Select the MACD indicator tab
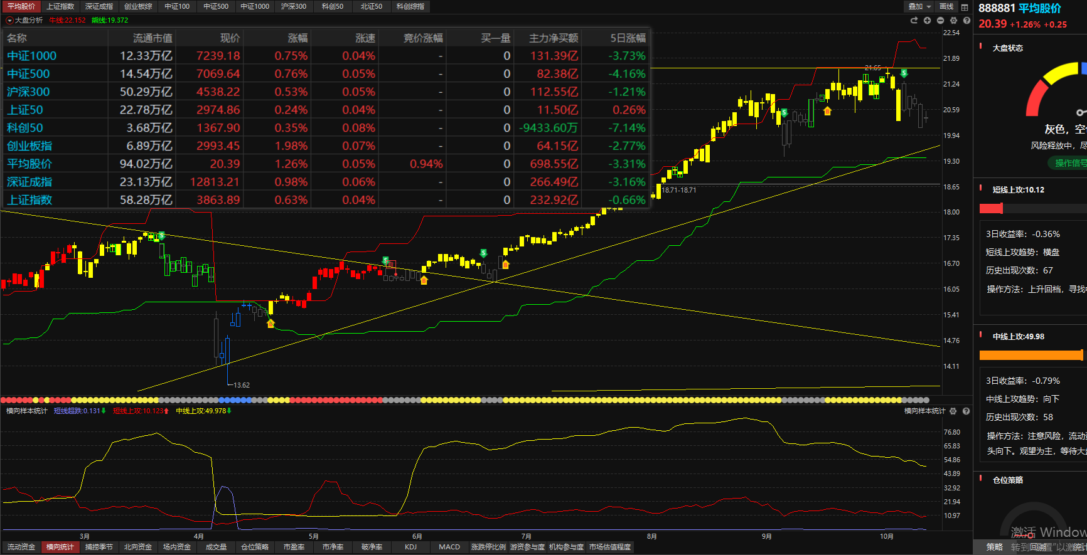The image size is (1087, 555). tap(449, 547)
